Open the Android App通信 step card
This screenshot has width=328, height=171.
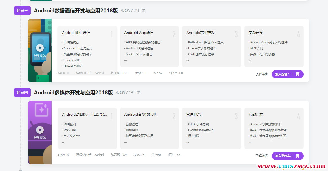149,47
